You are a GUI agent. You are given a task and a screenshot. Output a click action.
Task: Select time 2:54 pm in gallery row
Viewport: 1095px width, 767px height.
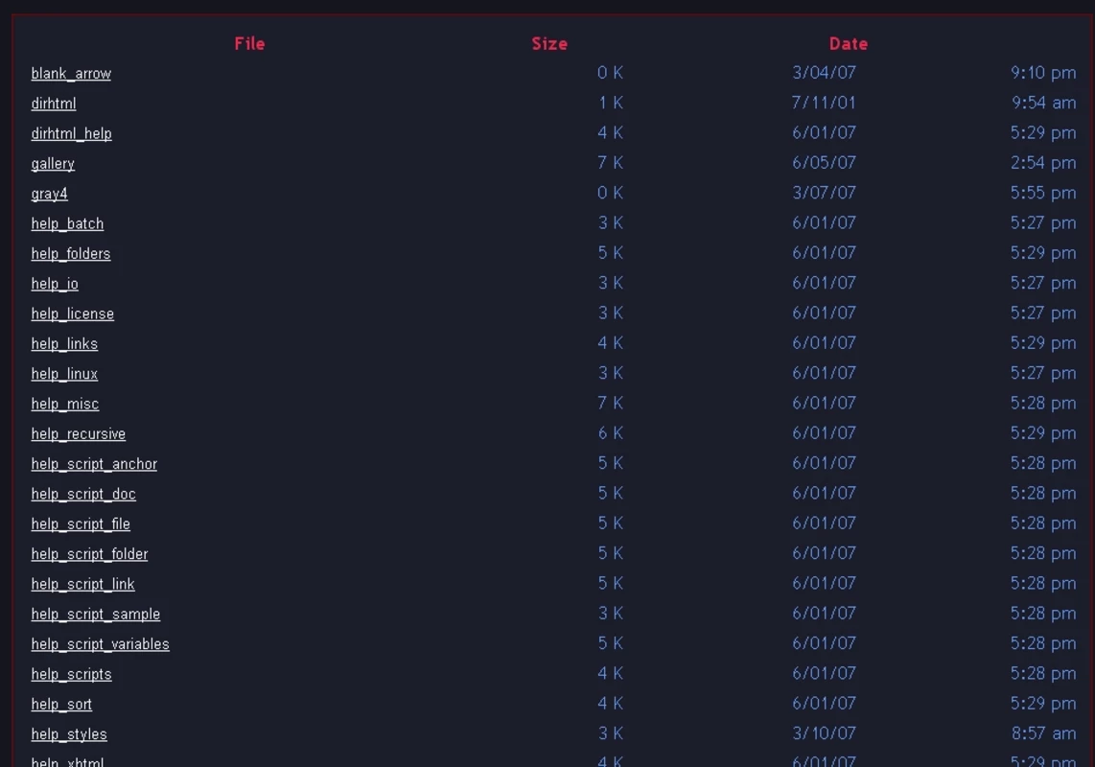tap(1043, 163)
